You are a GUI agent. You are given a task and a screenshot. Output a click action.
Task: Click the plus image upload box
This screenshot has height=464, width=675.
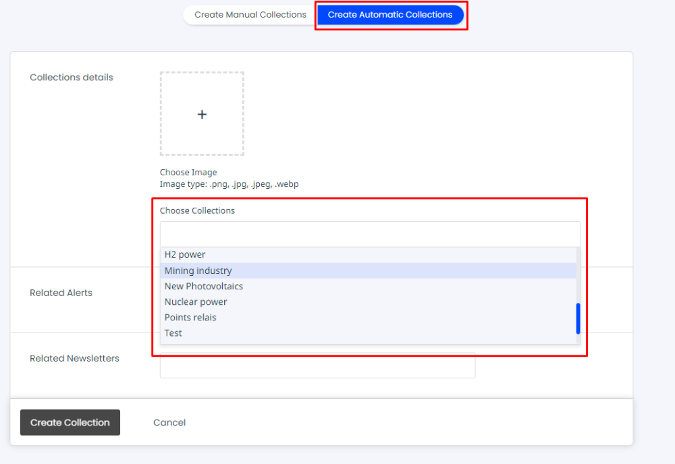click(x=202, y=114)
